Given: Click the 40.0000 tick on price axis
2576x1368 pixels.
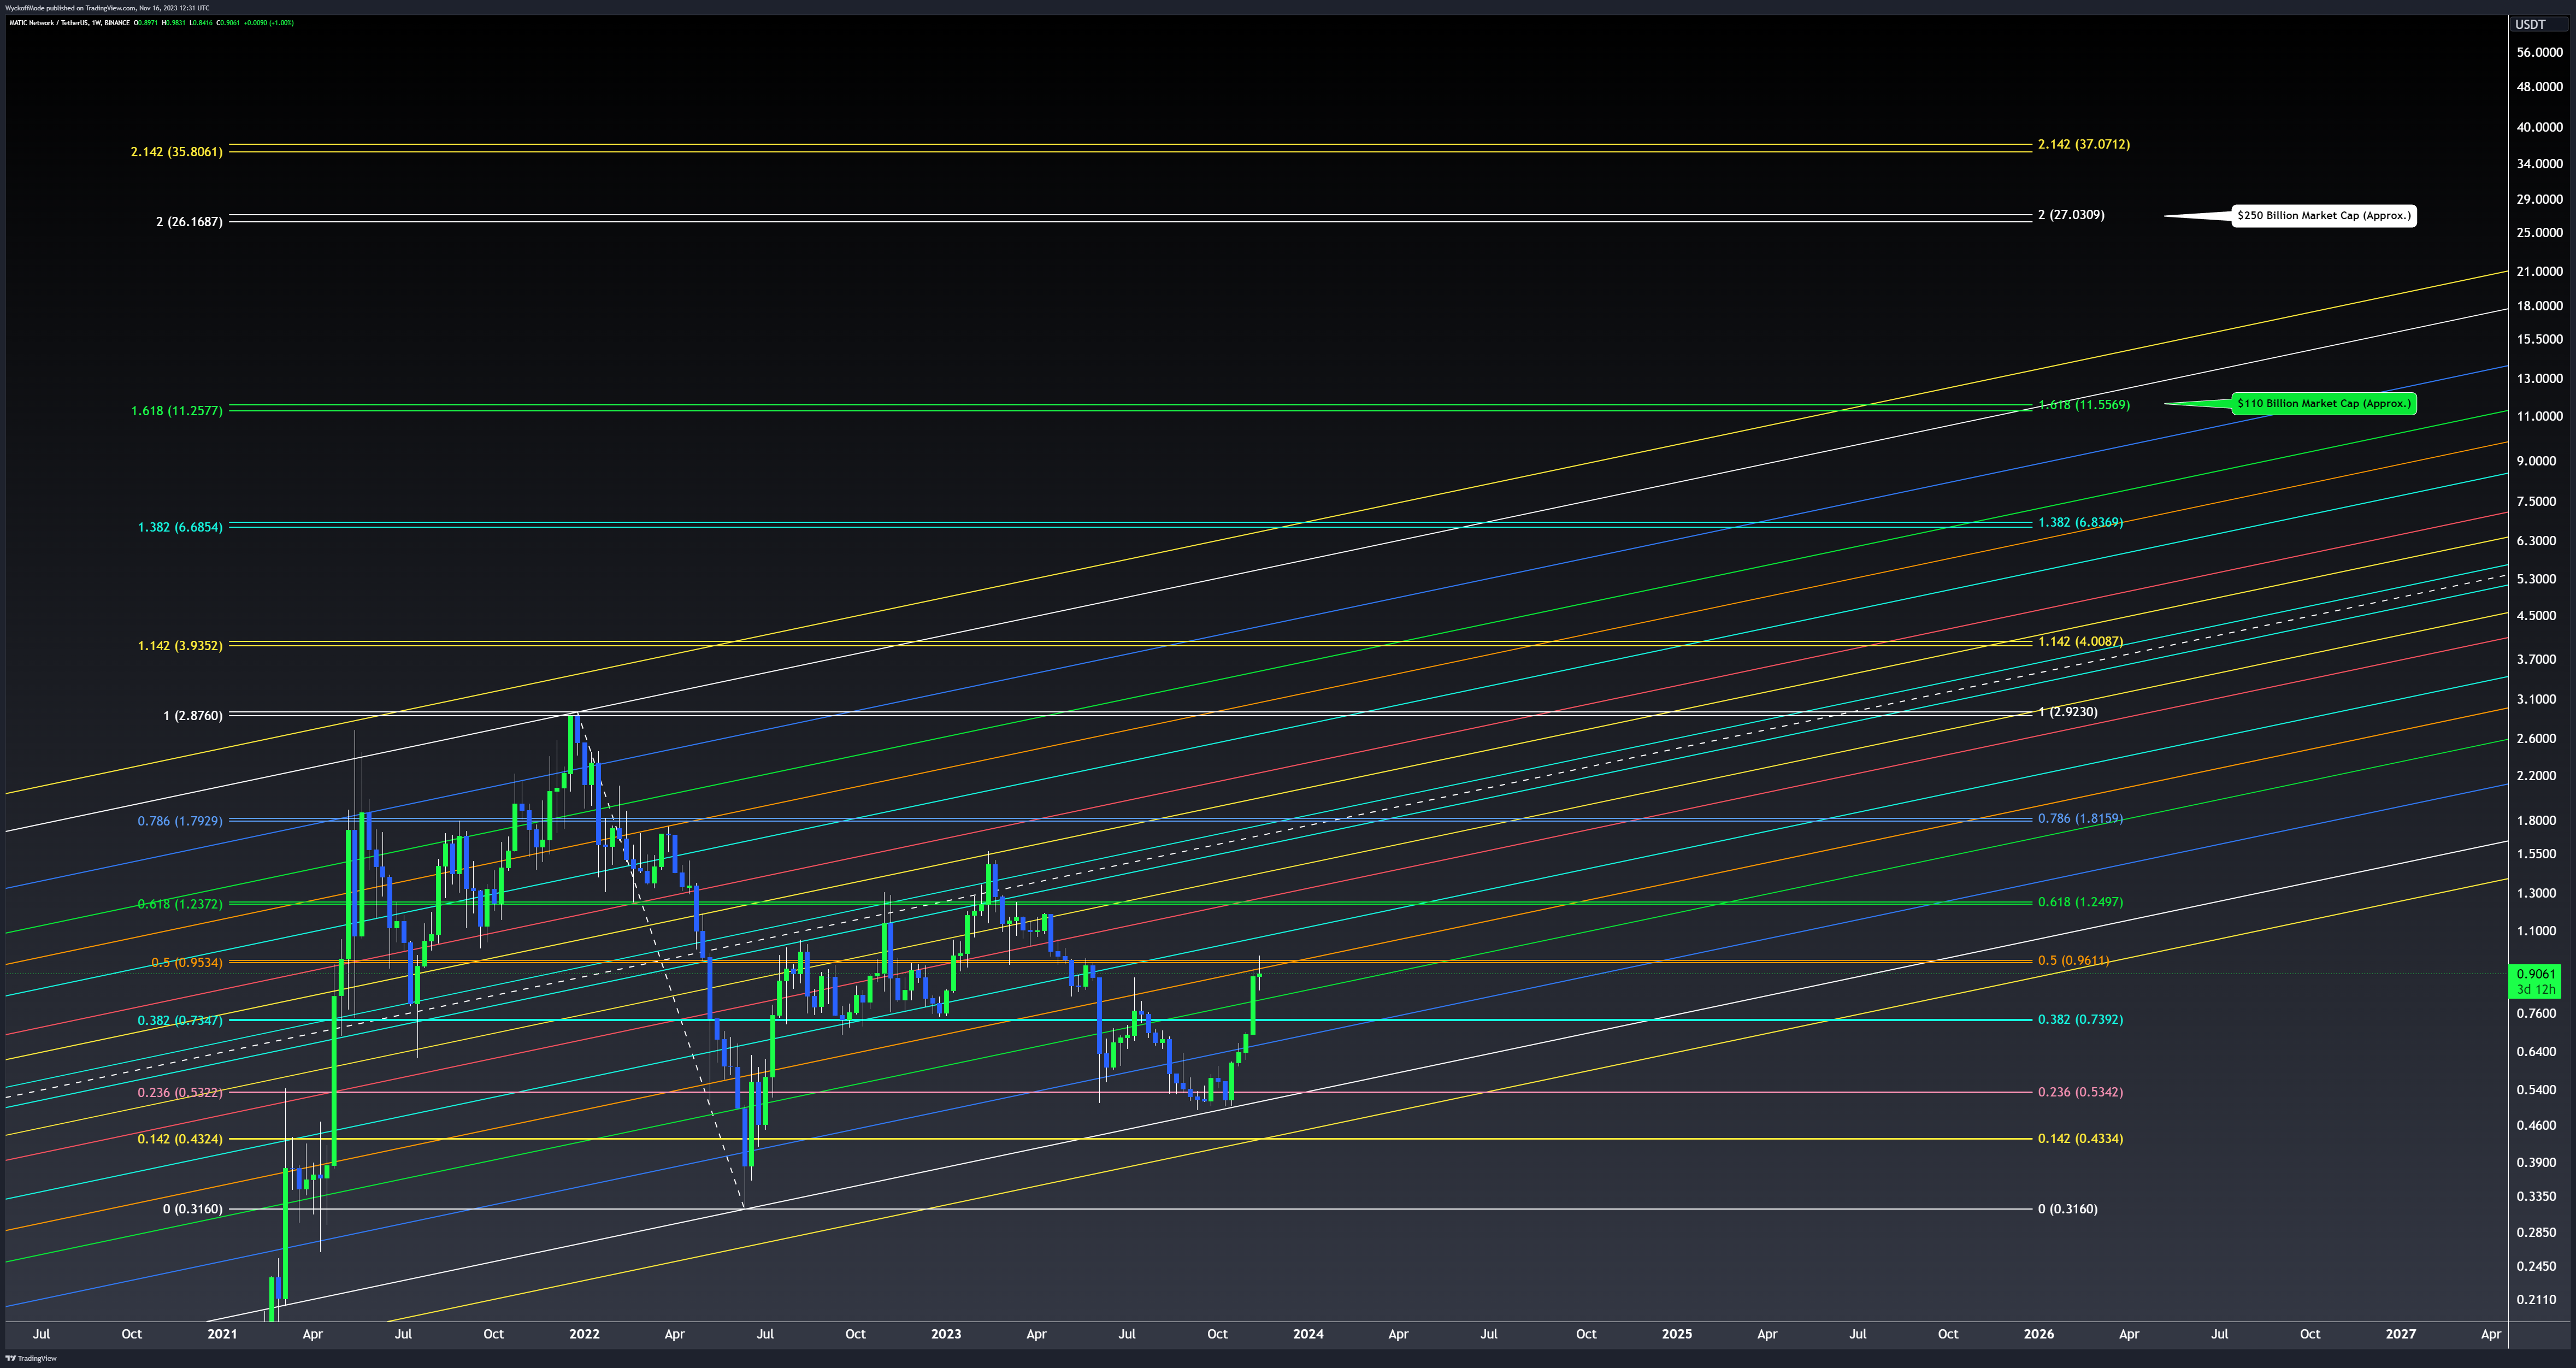Looking at the screenshot, I should (2540, 127).
